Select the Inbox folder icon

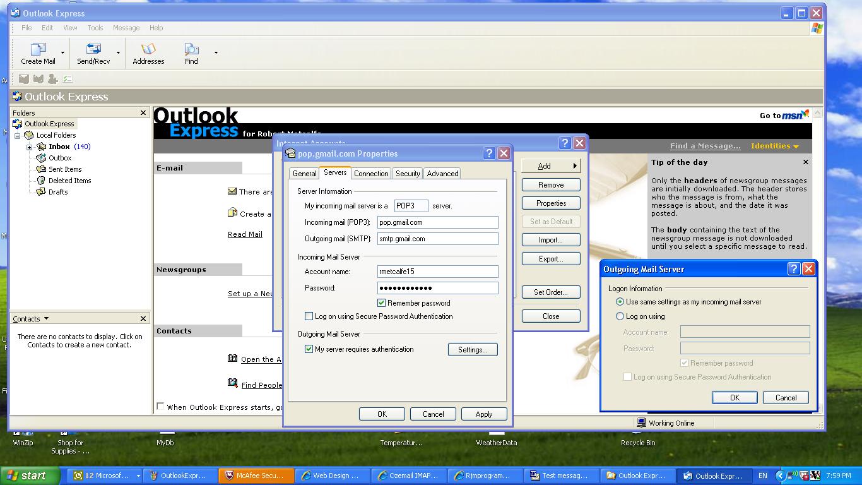(x=42, y=147)
